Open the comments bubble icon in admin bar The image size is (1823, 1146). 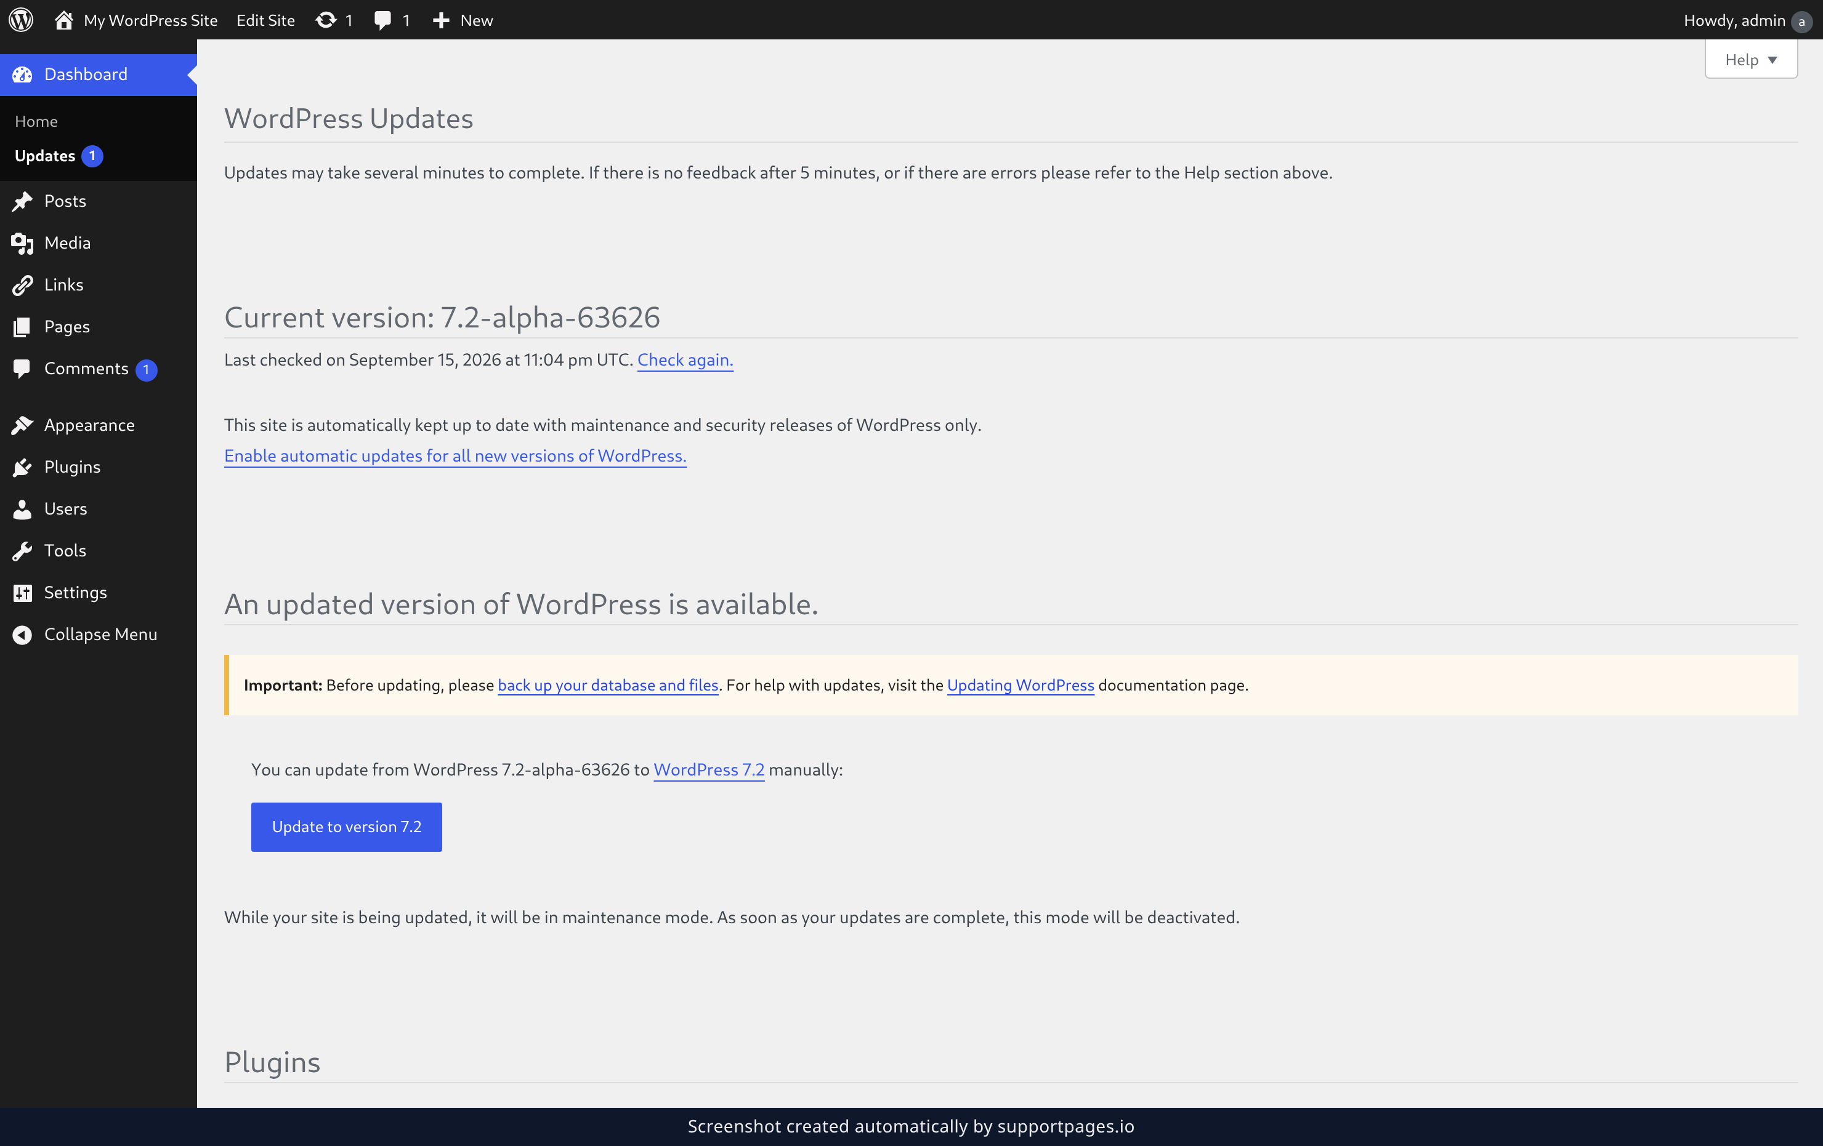[x=383, y=20]
